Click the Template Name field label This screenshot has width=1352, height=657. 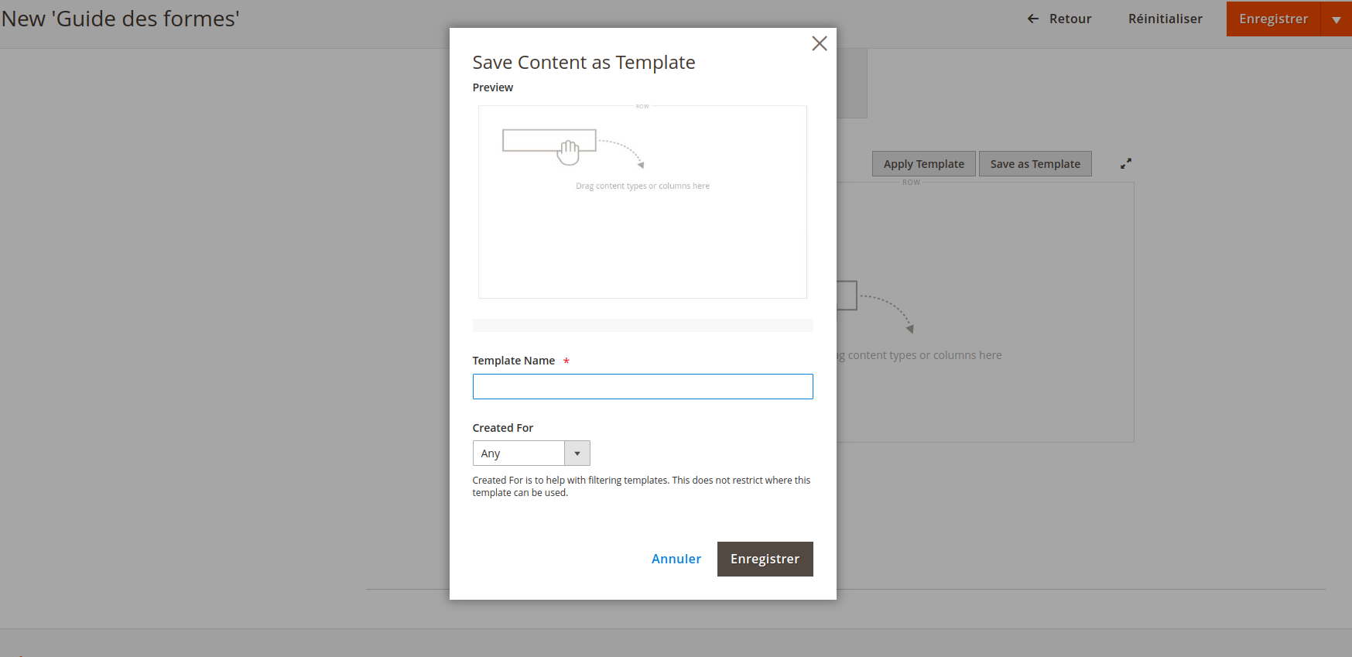[513, 361]
